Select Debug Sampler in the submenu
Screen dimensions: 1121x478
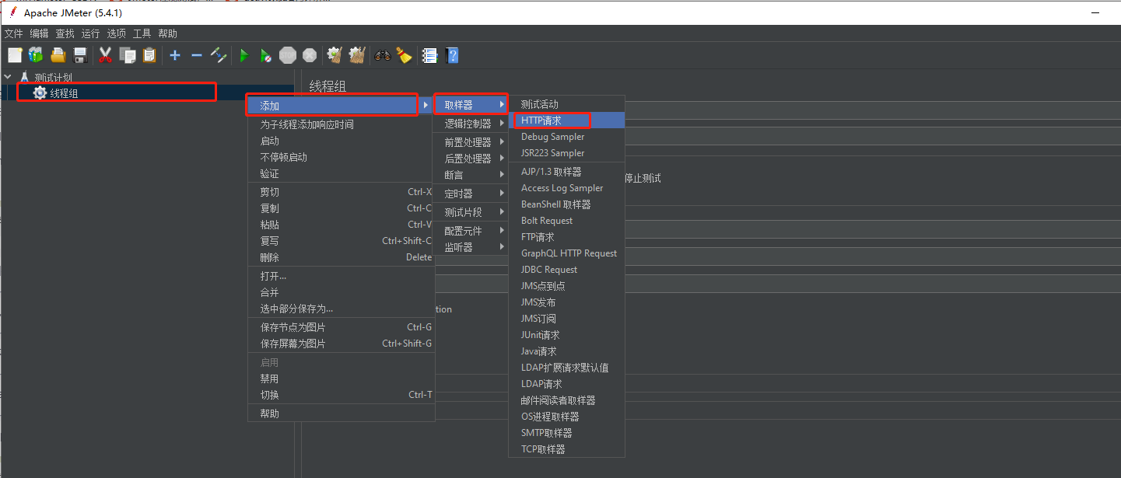pos(567,137)
